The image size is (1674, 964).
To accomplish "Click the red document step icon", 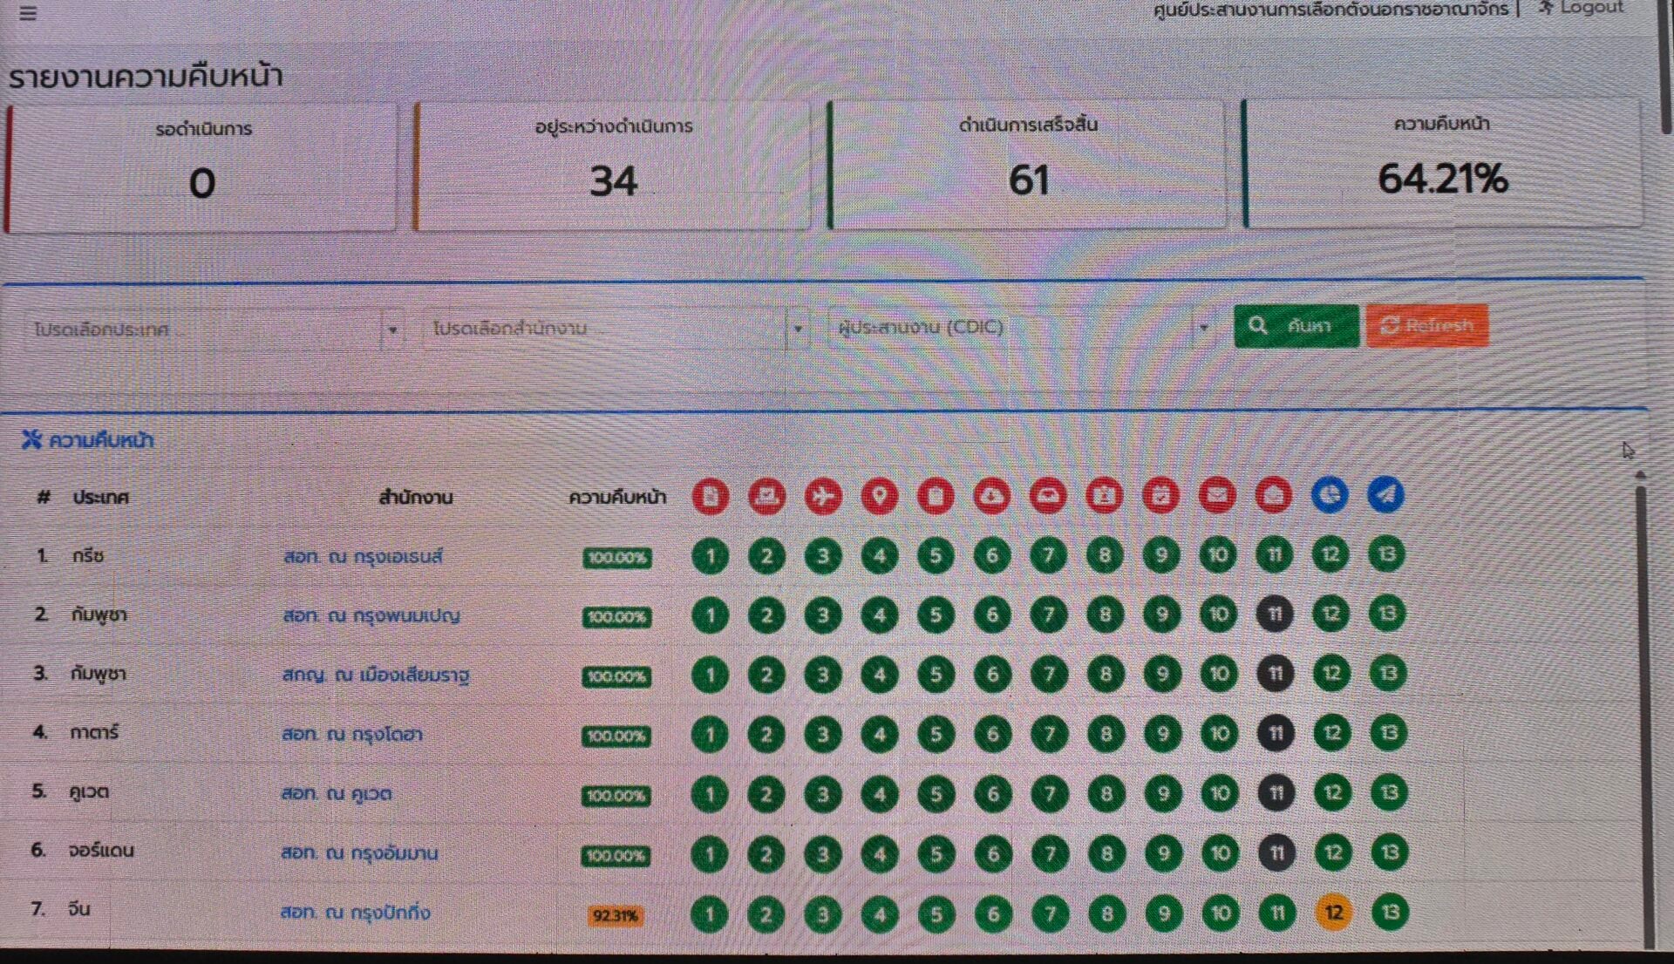I will (711, 497).
